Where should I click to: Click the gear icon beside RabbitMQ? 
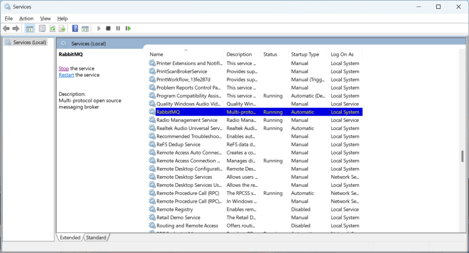[152, 112]
